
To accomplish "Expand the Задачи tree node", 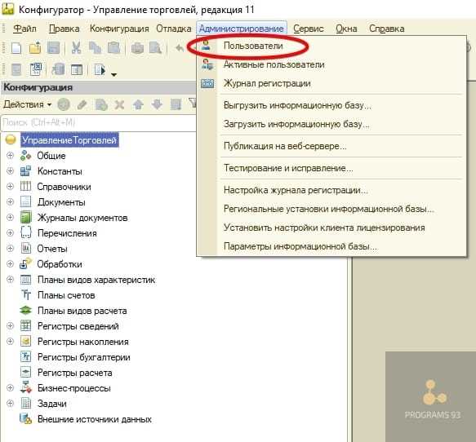I will click(x=10, y=403).
